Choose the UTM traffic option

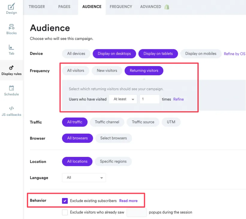coord(171,122)
